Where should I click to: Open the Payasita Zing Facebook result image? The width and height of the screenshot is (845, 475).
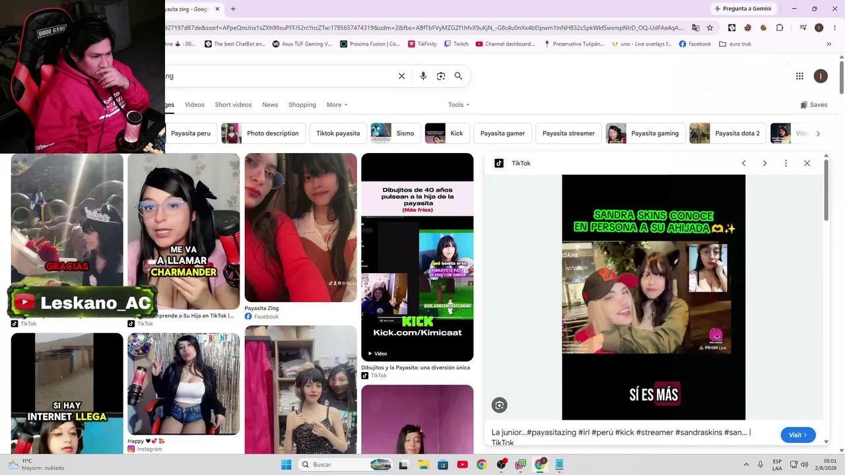(300, 228)
